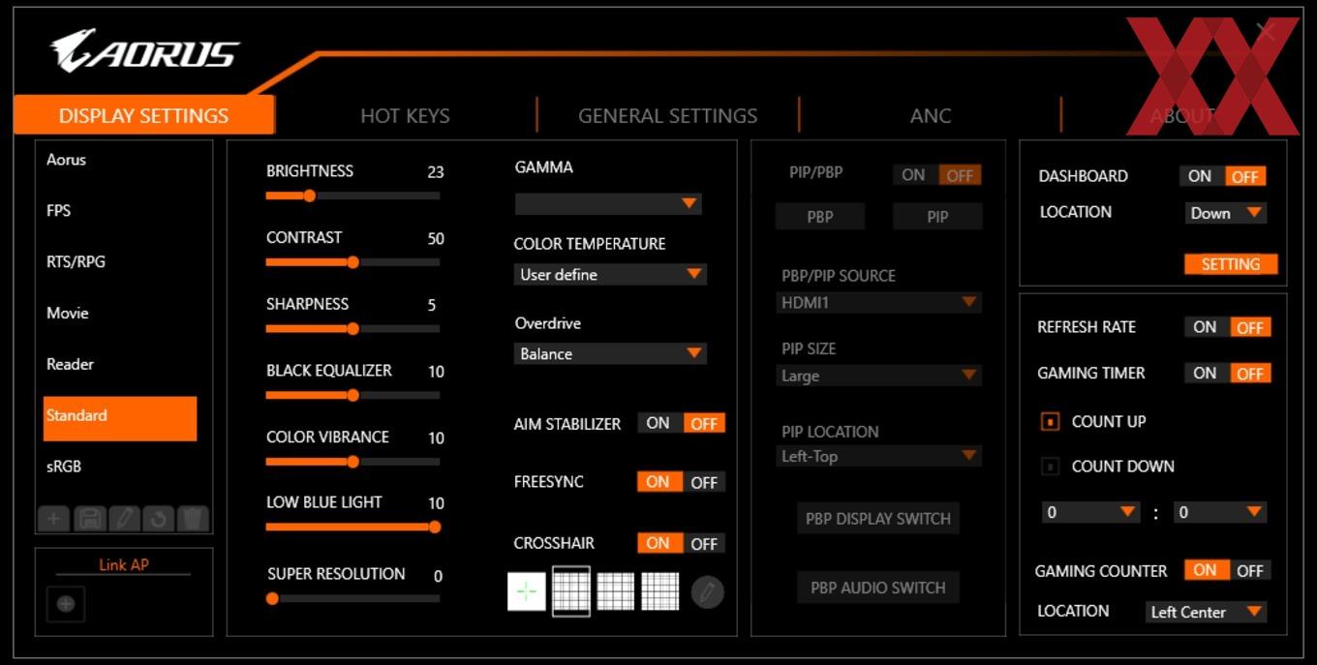Image resolution: width=1317 pixels, height=665 pixels.
Task: Click the PBP mode button
Action: (820, 217)
